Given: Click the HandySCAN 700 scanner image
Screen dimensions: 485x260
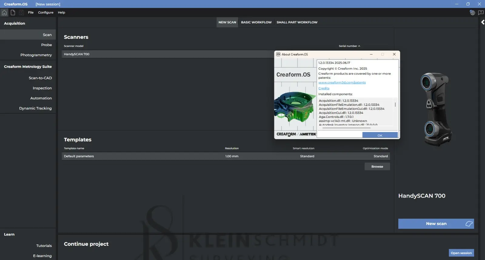Looking at the screenshot, I should coord(436,109).
